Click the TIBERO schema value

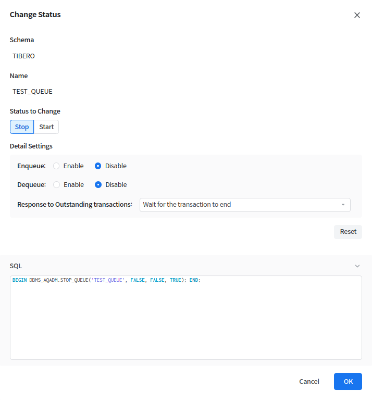[x=23, y=56]
